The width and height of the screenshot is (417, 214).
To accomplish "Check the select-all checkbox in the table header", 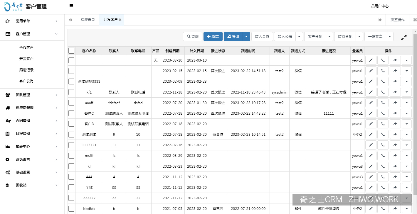I will (x=71, y=50).
